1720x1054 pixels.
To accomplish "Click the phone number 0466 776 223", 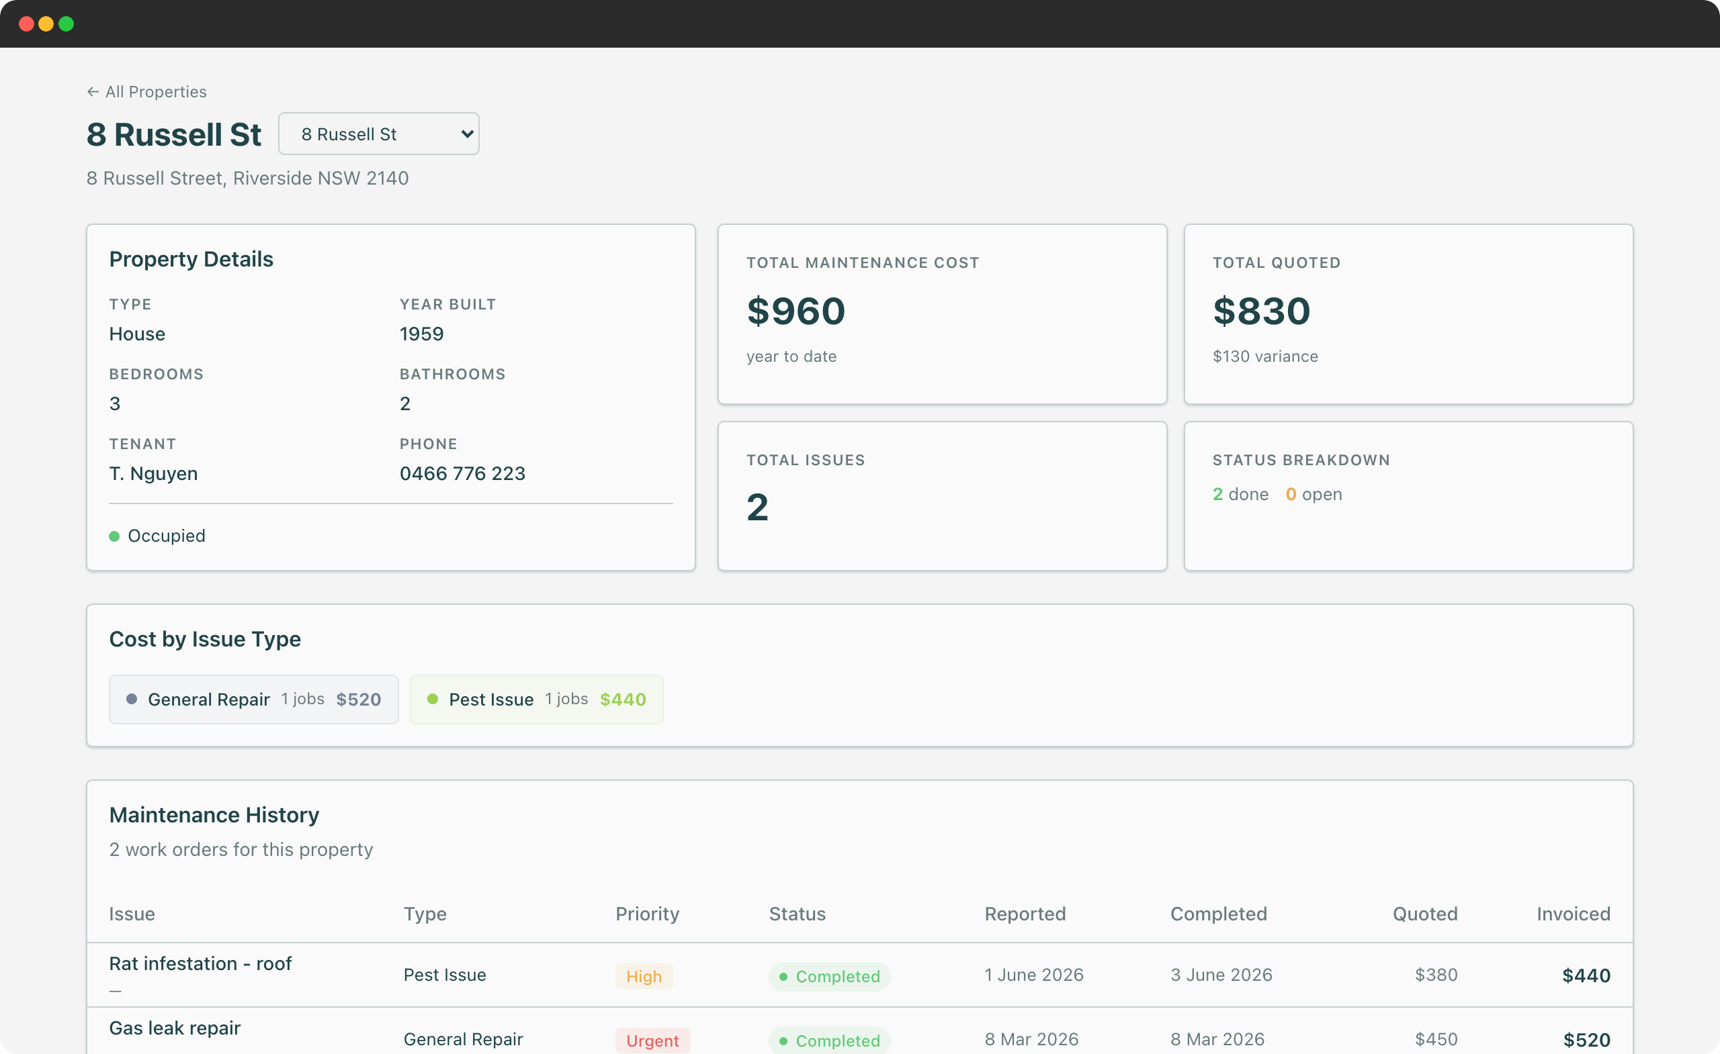I will tap(462, 474).
